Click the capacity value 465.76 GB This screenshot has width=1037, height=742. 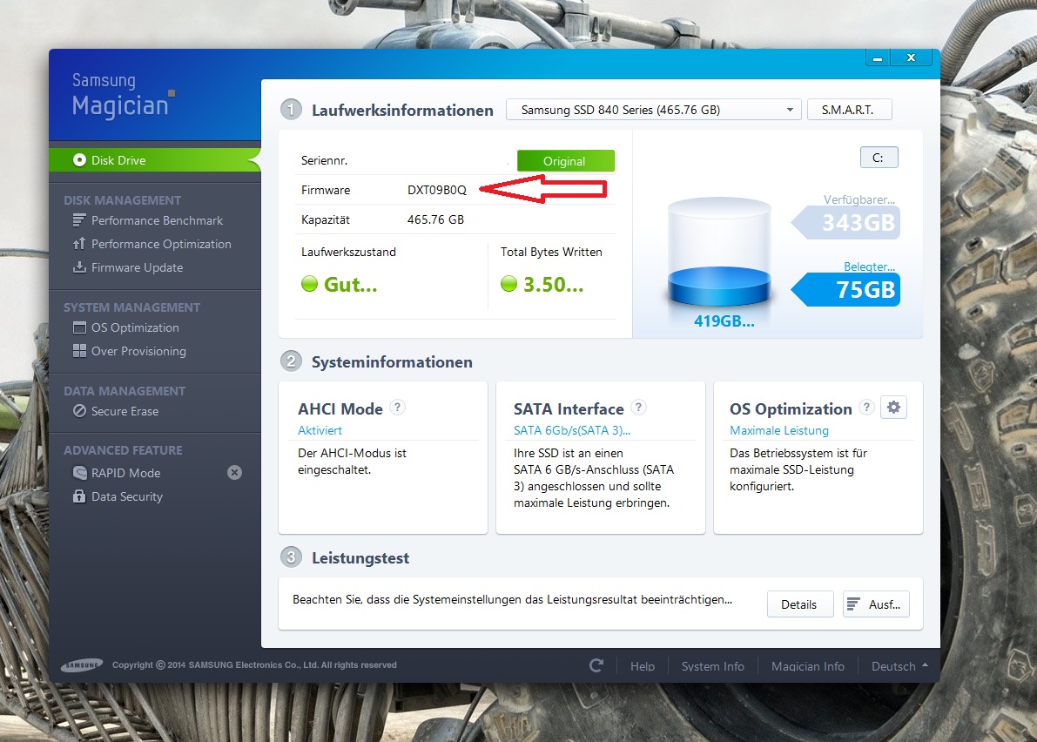pos(436,219)
